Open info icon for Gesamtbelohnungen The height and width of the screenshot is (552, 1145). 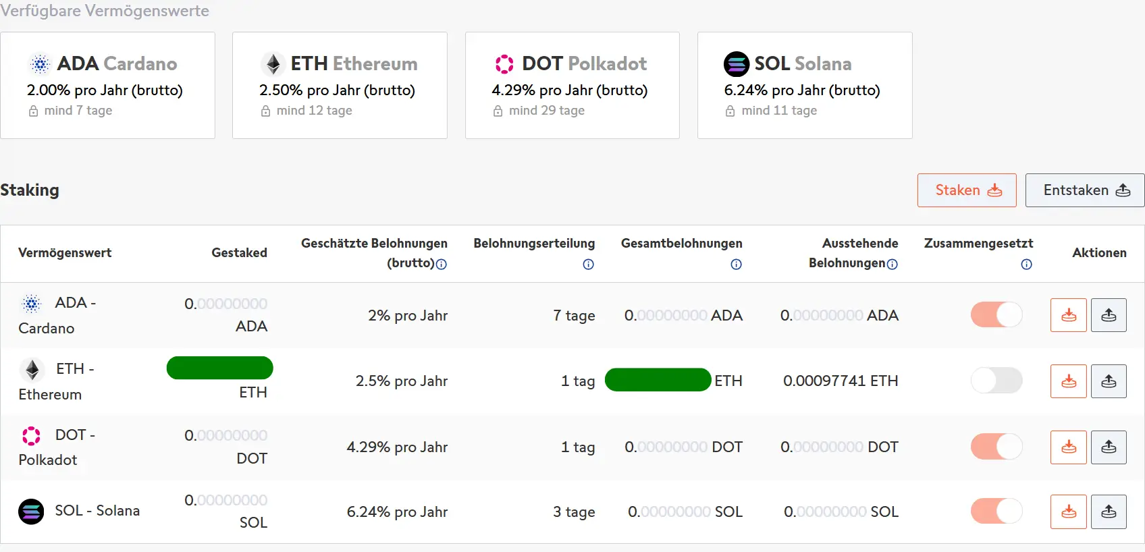[x=737, y=265]
